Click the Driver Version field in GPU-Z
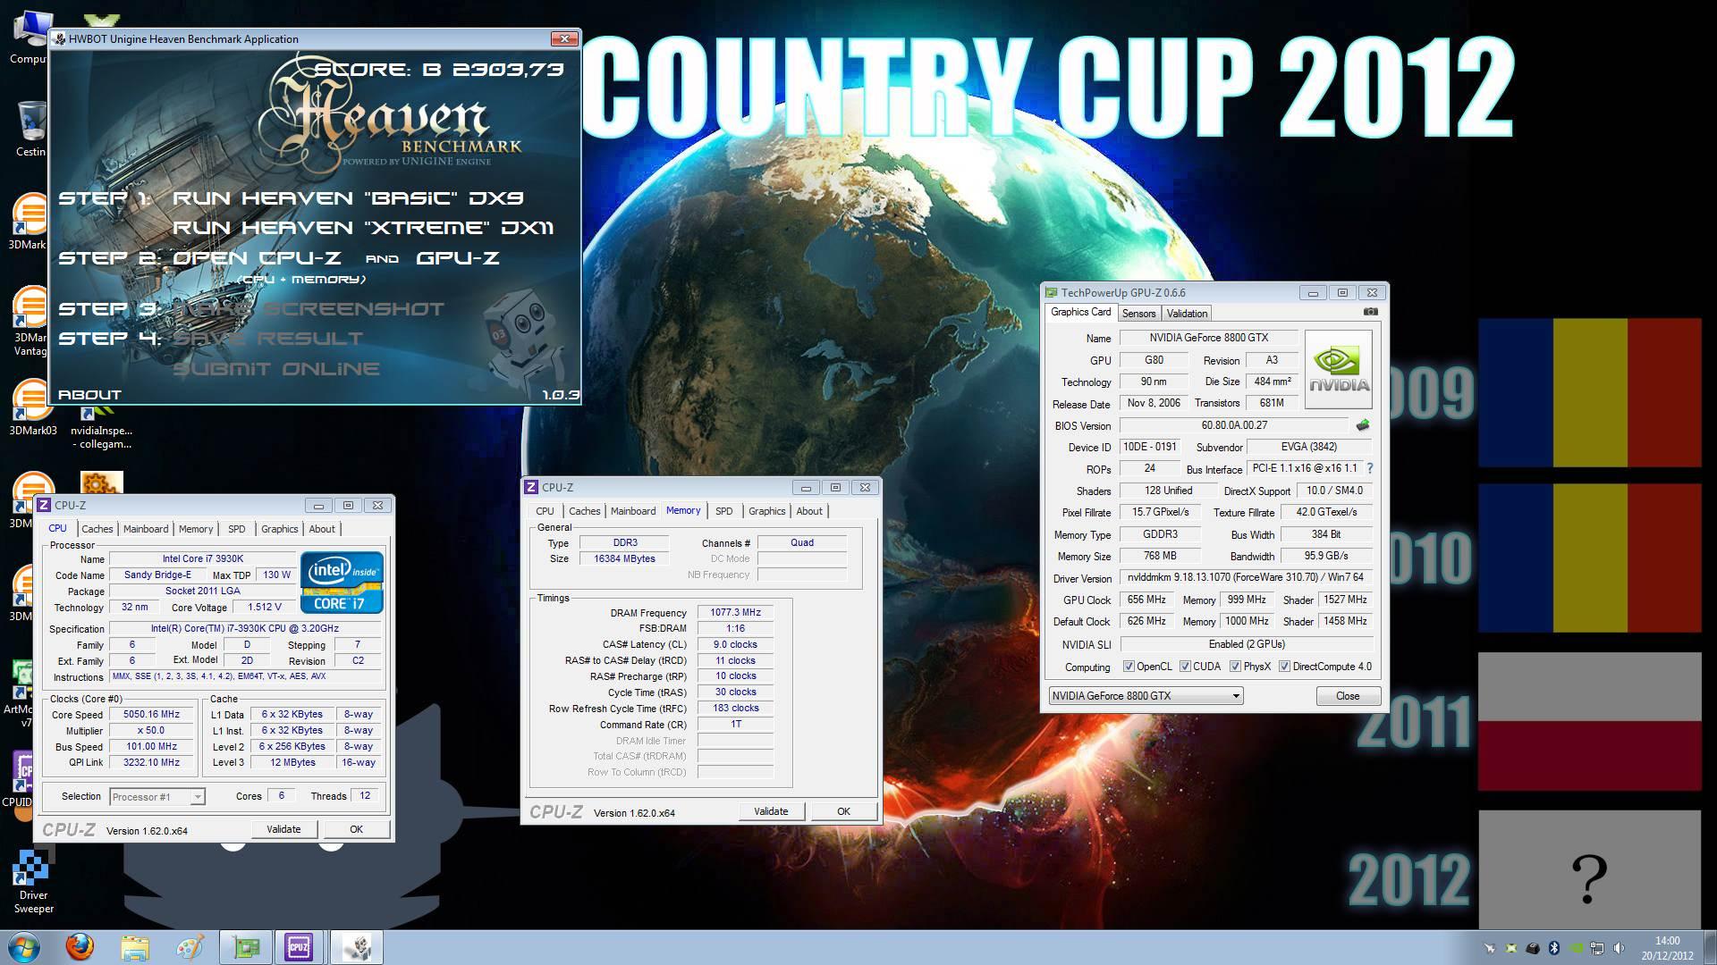The width and height of the screenshot is (1717, 965). (x=1247, y=578)
